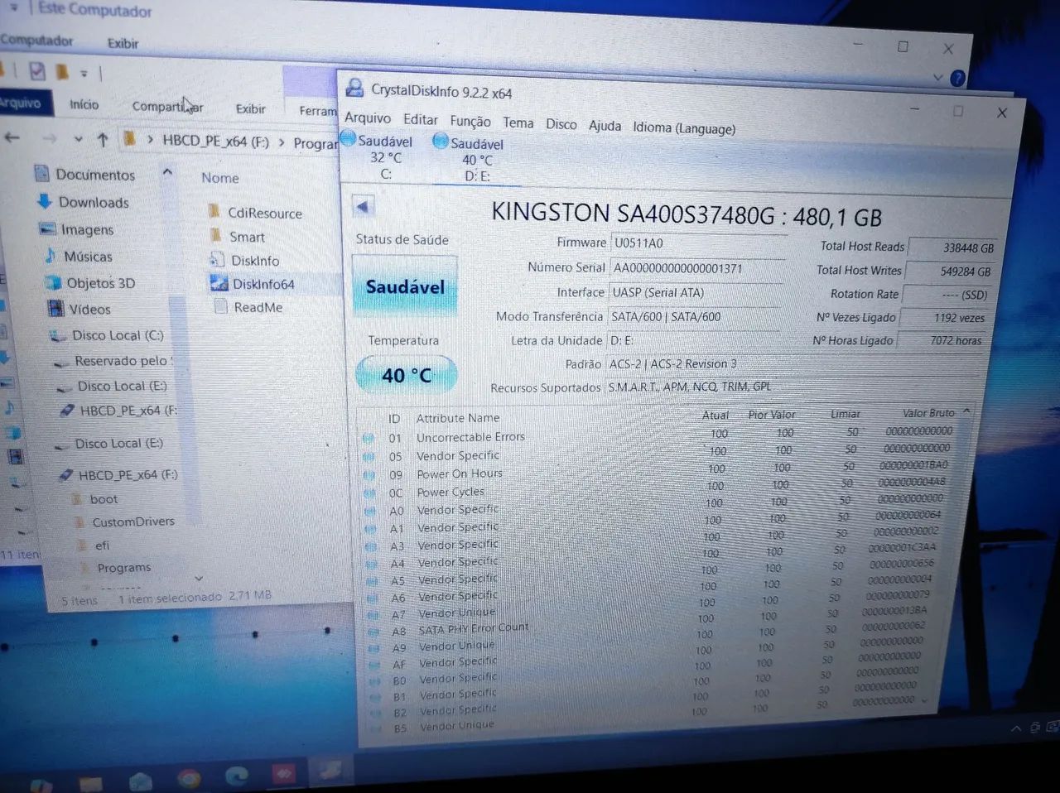The height and width of the screenshot is (793, 1060).
Task: Click the Explorer help question mark icon
Action: (957, 79)
